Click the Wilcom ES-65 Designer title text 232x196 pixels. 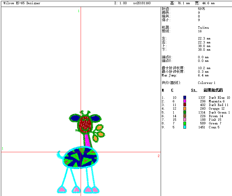22,3
